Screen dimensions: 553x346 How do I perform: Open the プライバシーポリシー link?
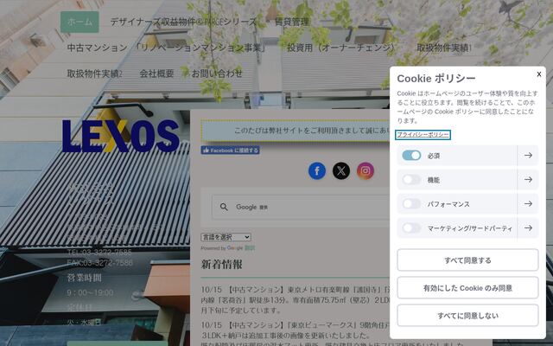pyautogui.click(x=423, y=135)
